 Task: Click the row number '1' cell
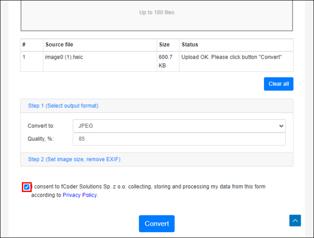point(32,61)
